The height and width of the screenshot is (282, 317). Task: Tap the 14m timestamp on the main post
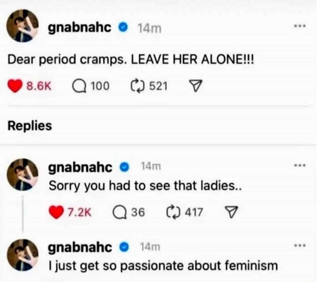149,28
